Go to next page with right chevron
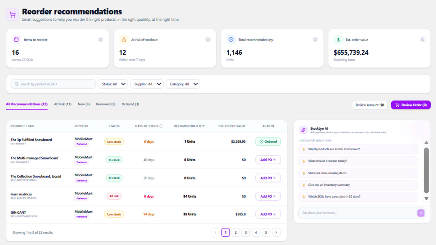Viewport: 436px width, 245px height. click(x=276, y=232)
